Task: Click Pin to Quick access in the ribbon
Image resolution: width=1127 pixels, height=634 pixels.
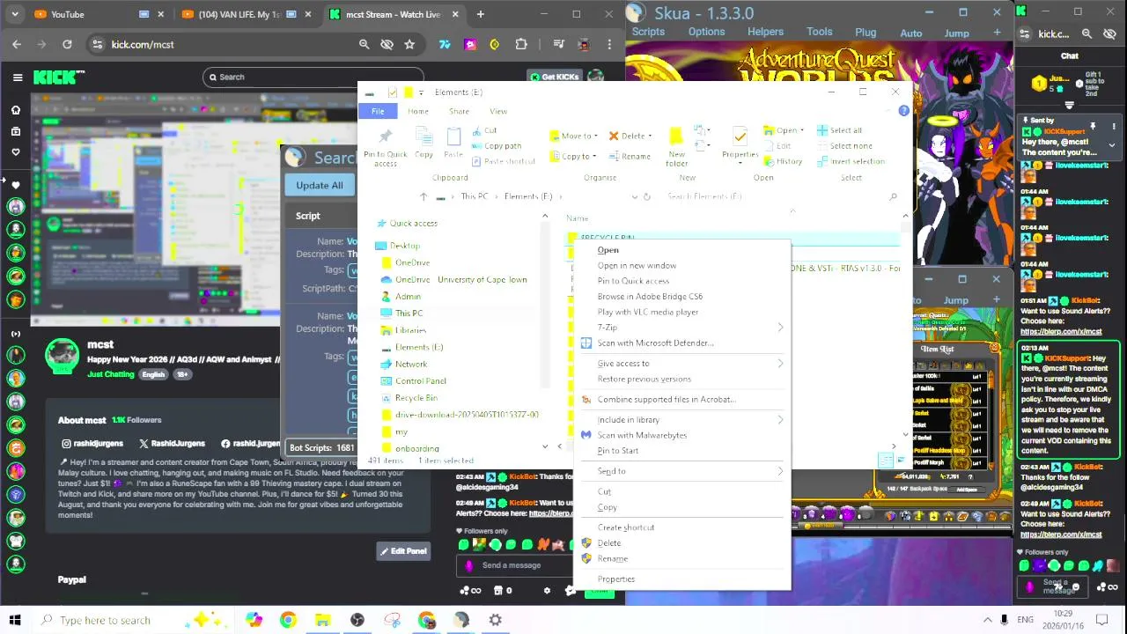Action: click(x=386, y=147)
